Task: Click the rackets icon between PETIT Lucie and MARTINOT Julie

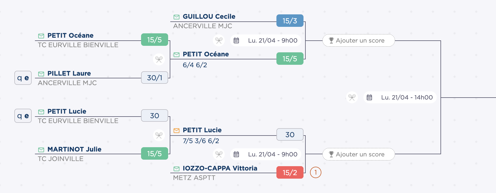Action: pos(159,135)
